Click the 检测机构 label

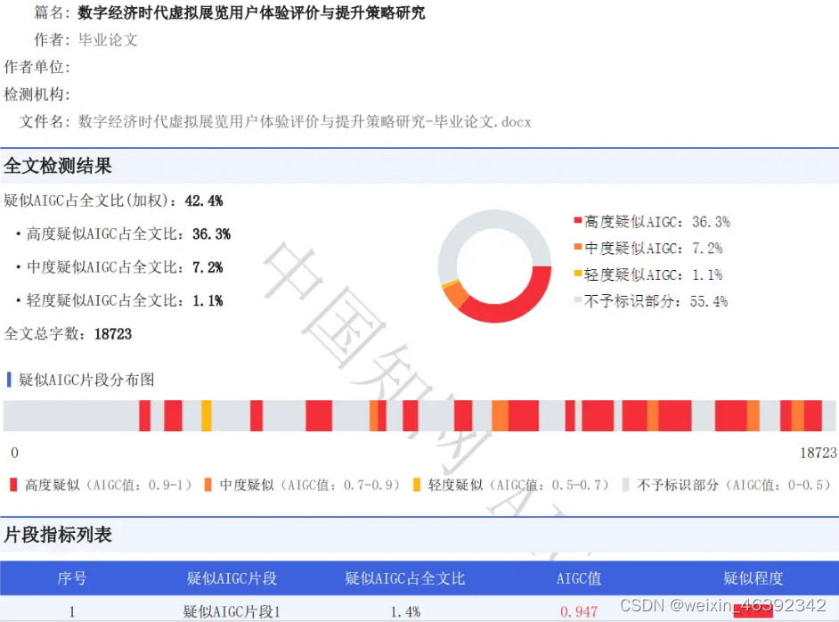[37, 94]
